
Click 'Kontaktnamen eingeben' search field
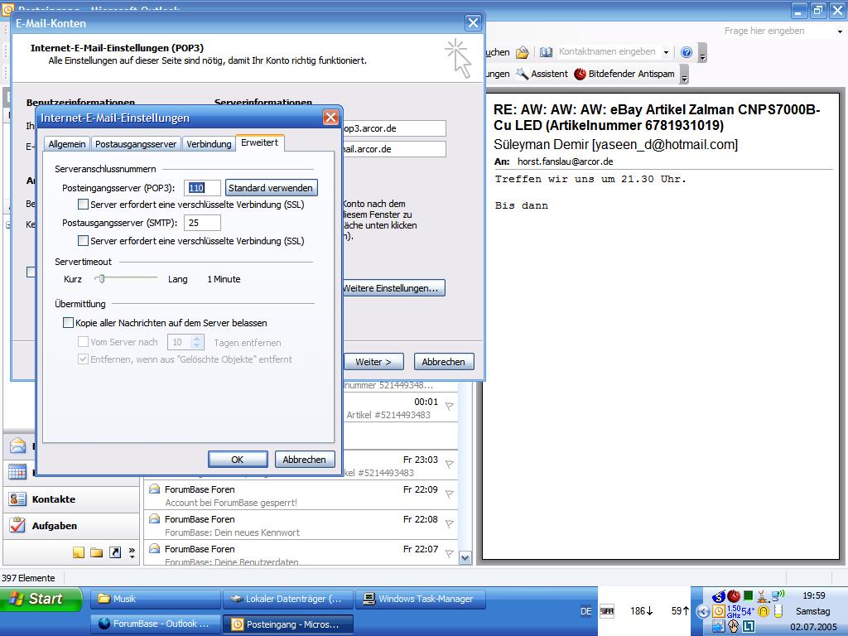coord(609,52)
